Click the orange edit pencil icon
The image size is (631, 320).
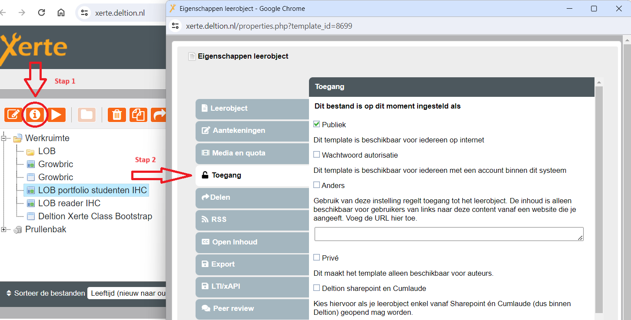pos(13,115)
